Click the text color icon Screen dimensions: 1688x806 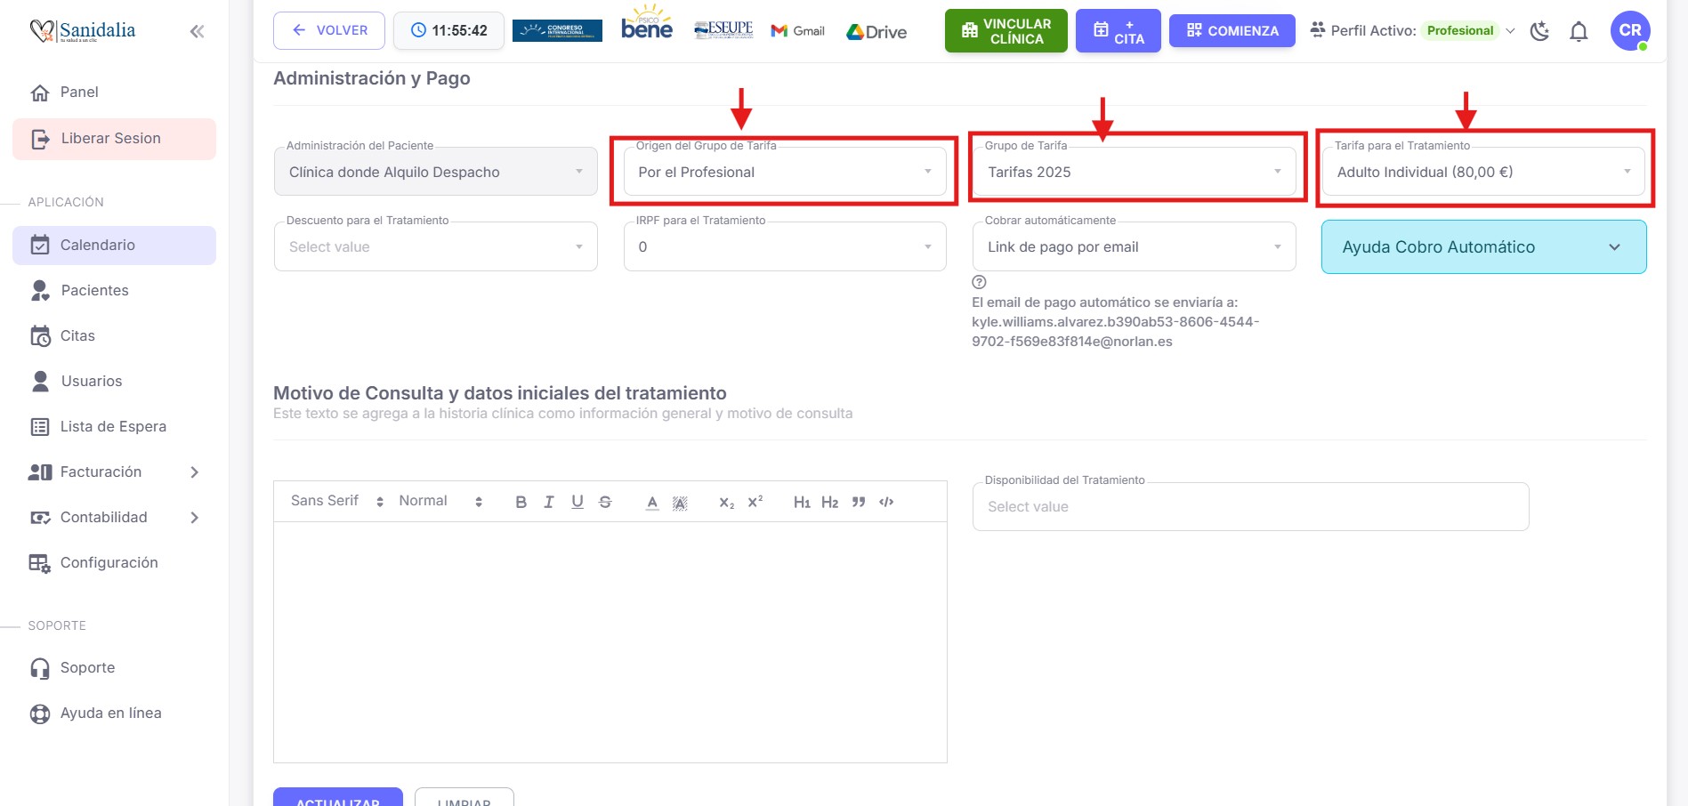click(x=652, y=502)
